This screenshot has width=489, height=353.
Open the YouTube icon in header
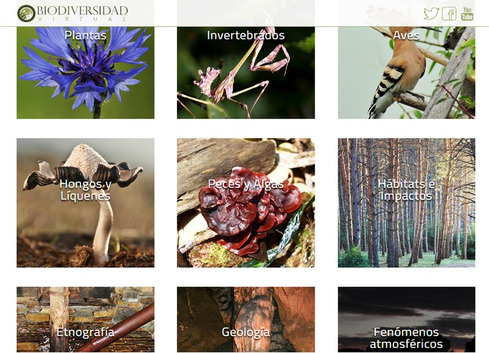pos(467,14)
